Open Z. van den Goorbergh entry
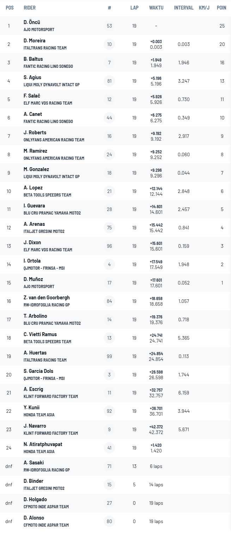This screenshot has width=231, height=533. pos(47,298)
